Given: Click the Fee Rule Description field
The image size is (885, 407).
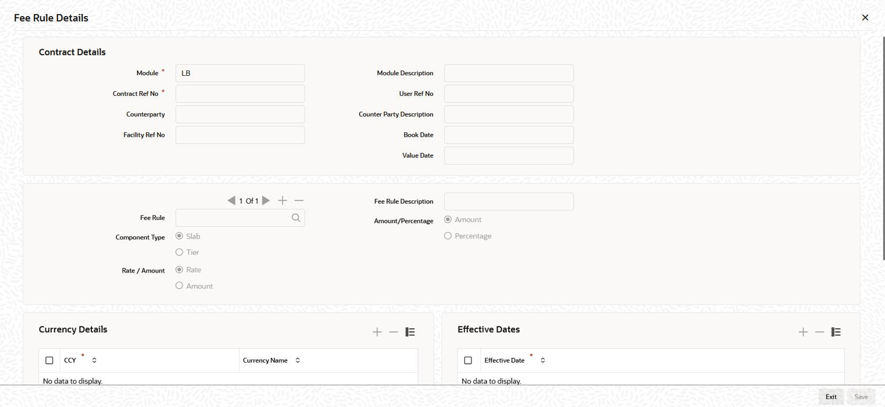Looking at the screenshot, I should (509, 201).
